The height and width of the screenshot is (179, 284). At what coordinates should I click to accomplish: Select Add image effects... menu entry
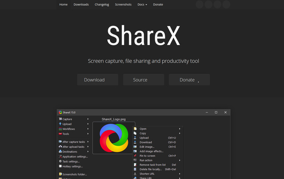click(x=151, y=151)
